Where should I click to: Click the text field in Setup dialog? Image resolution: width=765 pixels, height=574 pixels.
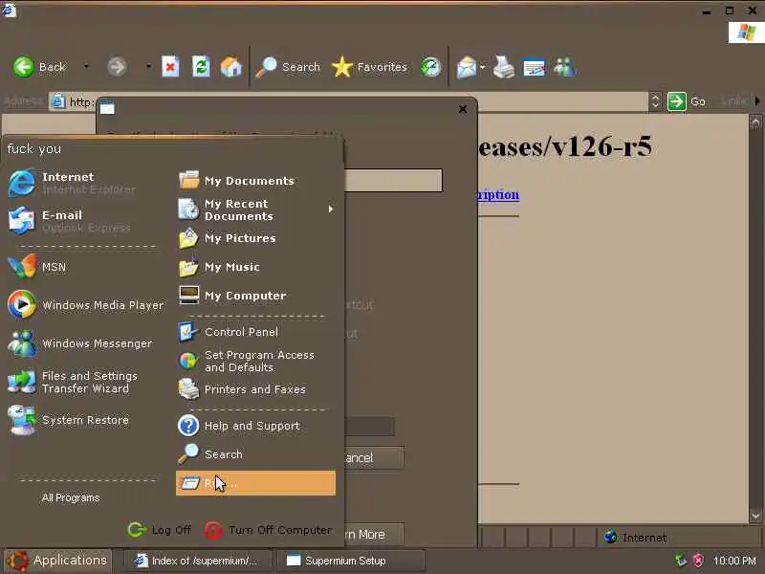(x=393, y=180)
